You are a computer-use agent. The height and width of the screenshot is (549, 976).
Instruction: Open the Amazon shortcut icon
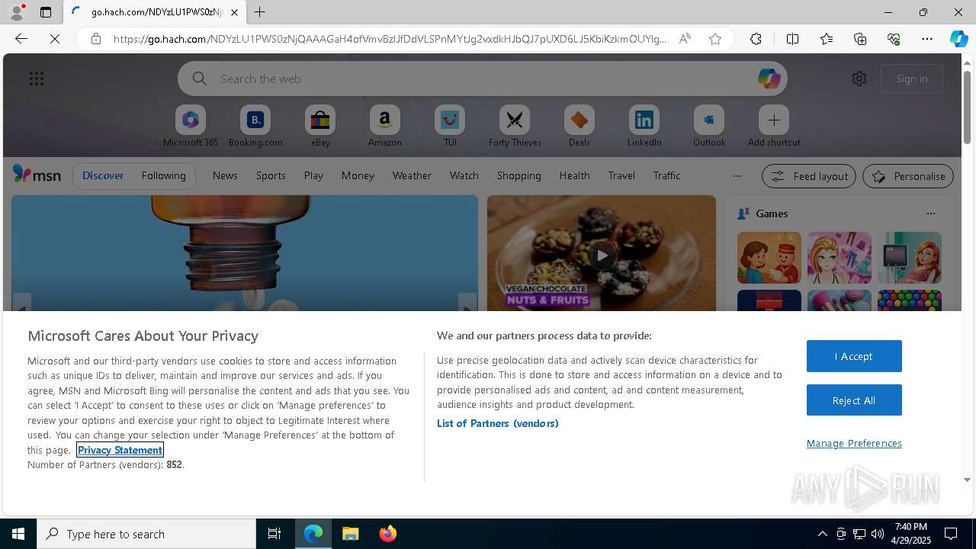click(x=384, y=120)
